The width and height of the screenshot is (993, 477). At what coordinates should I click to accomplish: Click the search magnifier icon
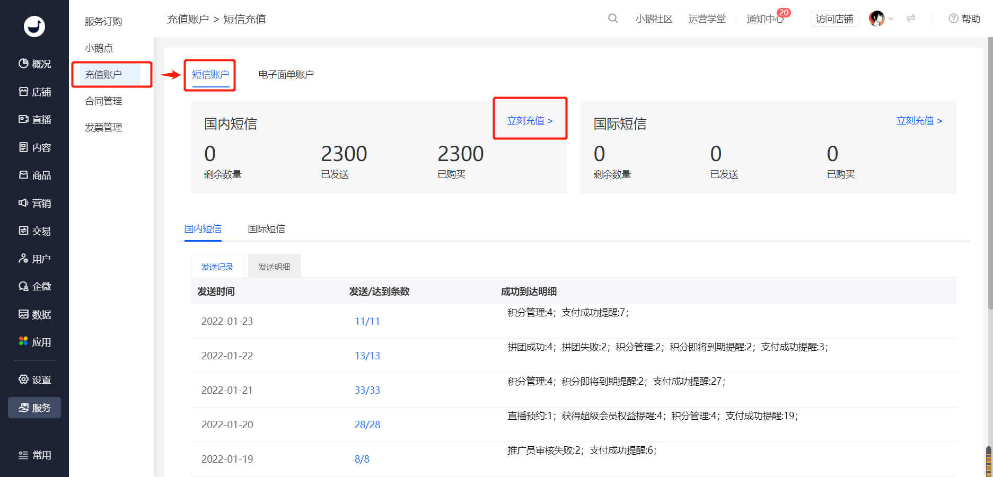pyautogui.click(x=612, y=19)
